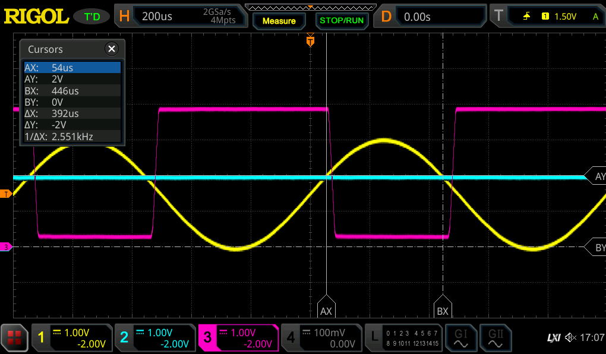The height and width of the screenshot is (354, 606).
Task: Select the AX: 54us cursor row
Action: coord(72,68)
